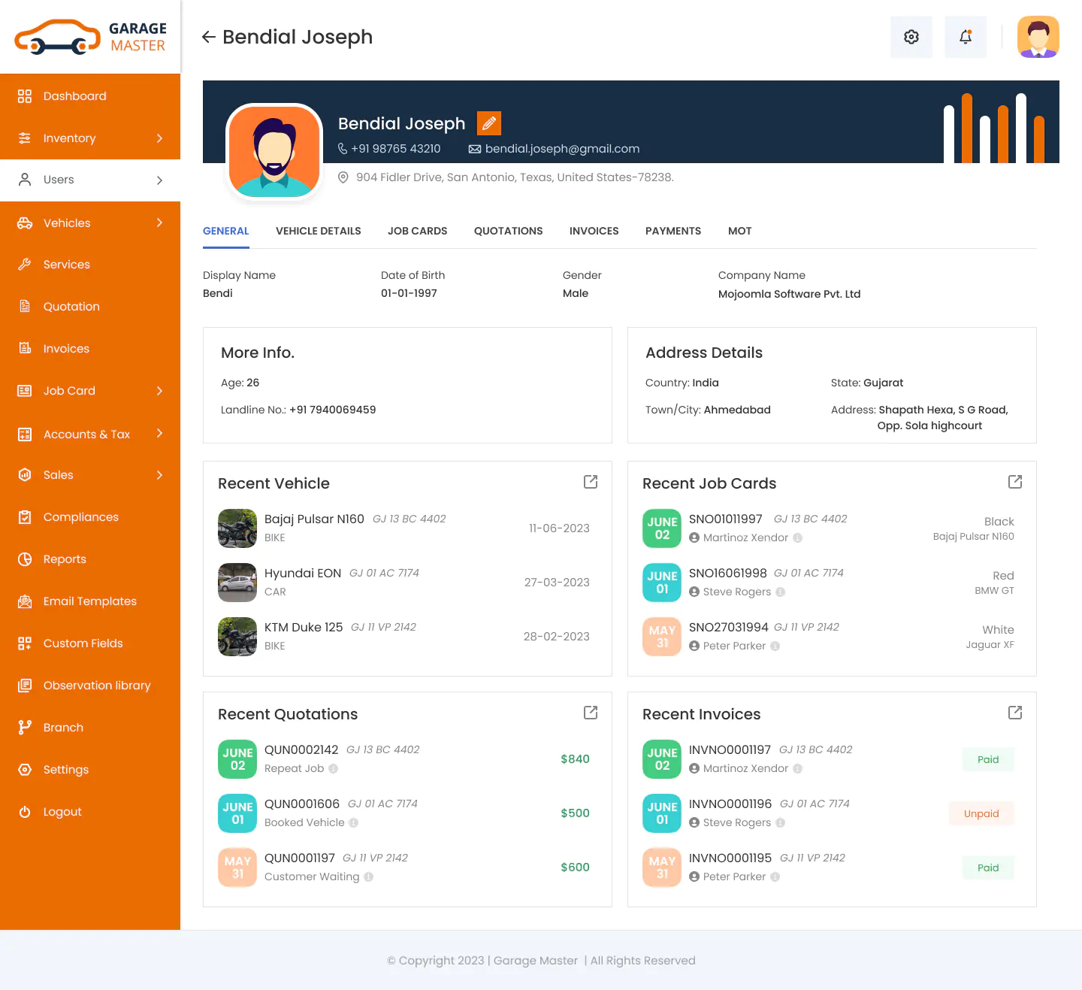Click the back arrow beside Bendial Joseph
The width and height of the screenshot is (1082, 990).
tap(209, 36)
